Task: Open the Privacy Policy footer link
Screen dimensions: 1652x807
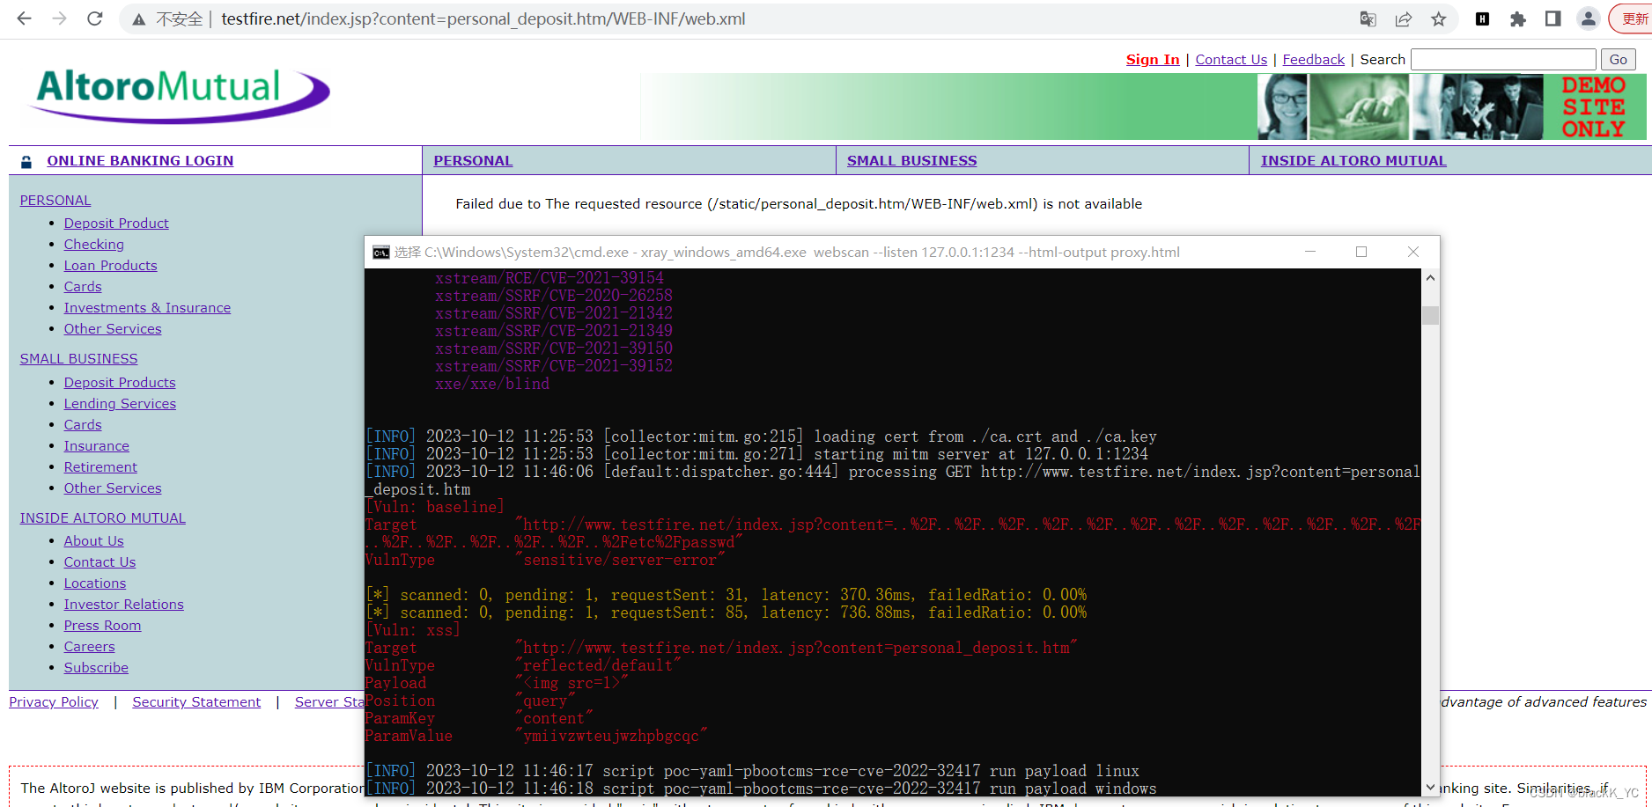Action: pyautogui.click(x=54, y=702)
